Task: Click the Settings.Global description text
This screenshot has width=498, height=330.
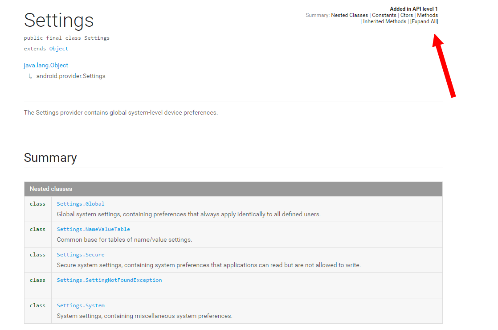Action: pos(188,214)
